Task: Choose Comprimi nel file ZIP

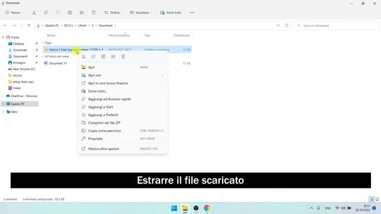Action: [123, 123]
